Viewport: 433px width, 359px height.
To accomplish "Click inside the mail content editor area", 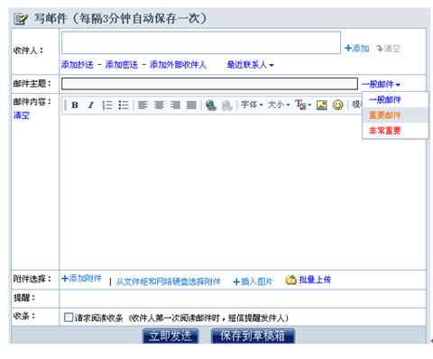I will click(243, 191).
